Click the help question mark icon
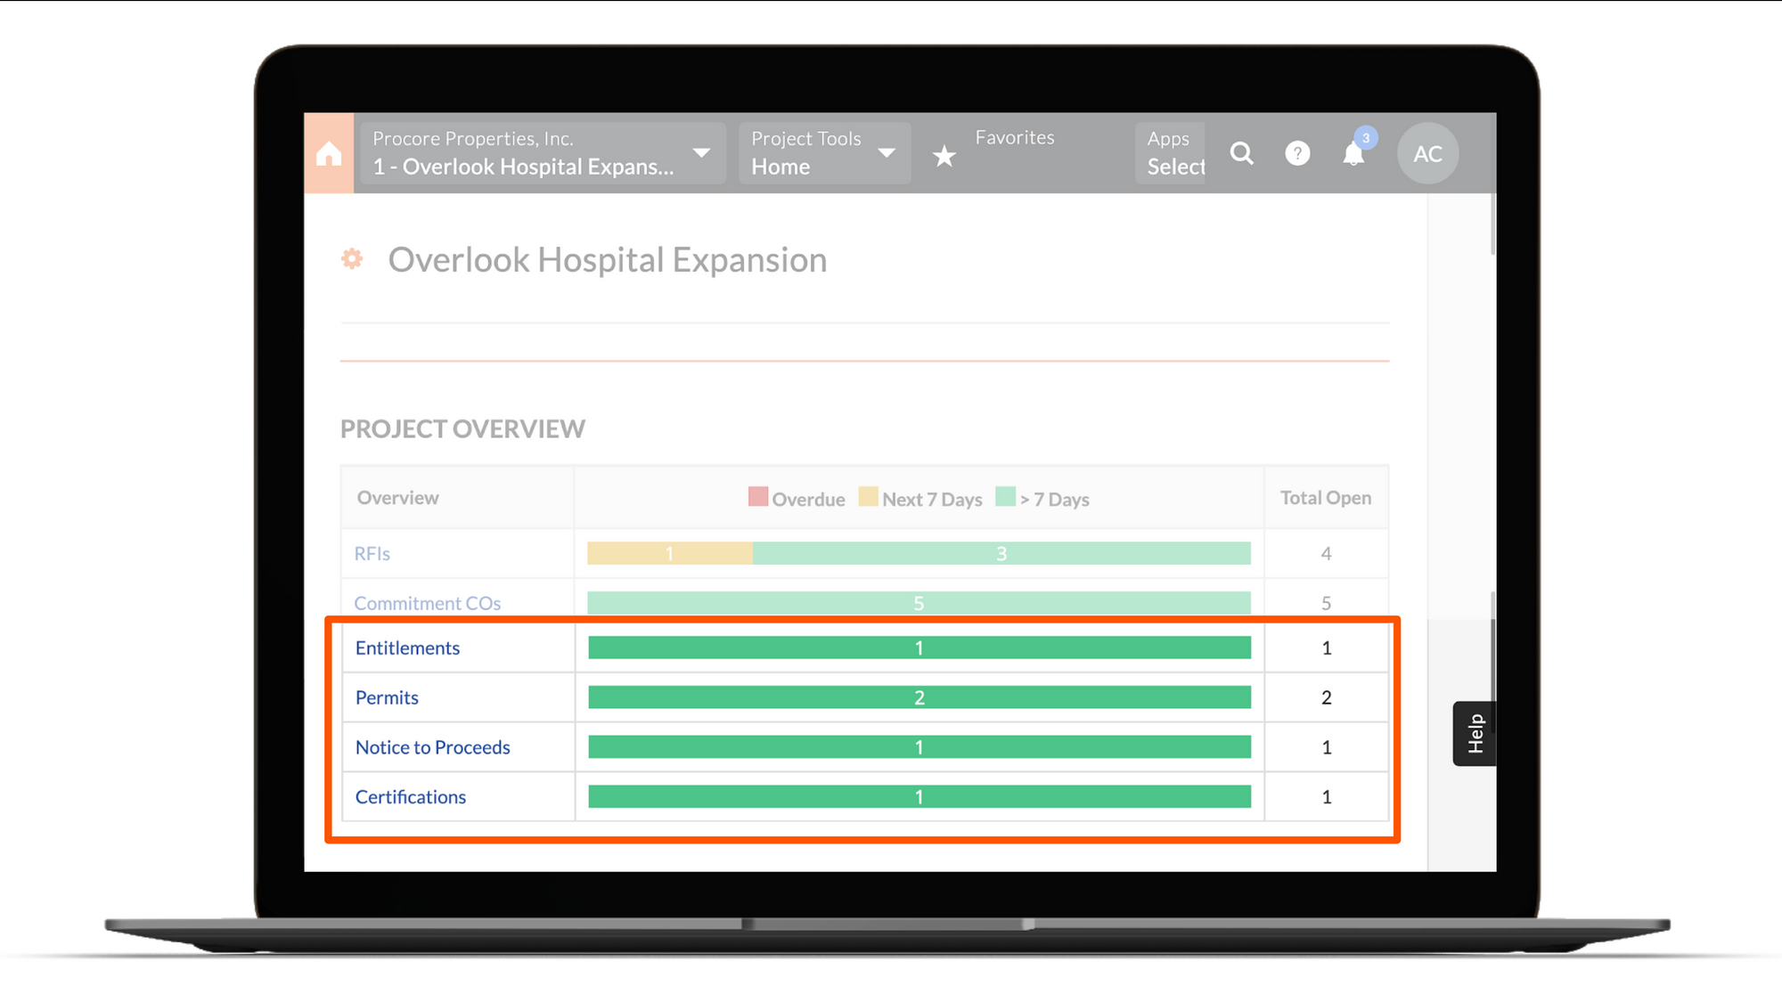The image size is (1782, 1002). [x=1297, y=153]
